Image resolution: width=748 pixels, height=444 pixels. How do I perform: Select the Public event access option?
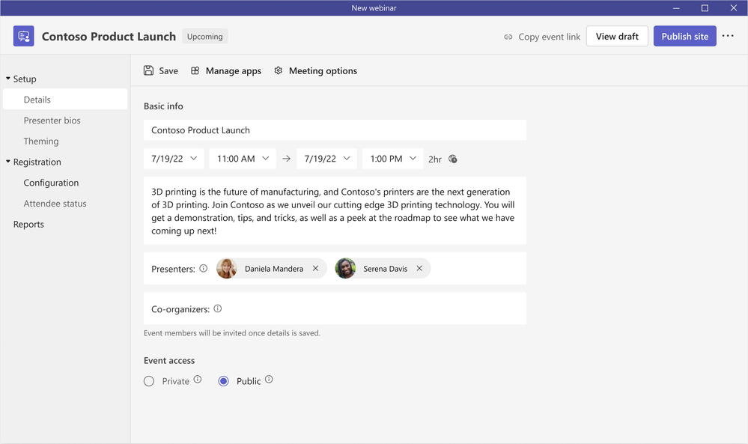click(223, 381)
